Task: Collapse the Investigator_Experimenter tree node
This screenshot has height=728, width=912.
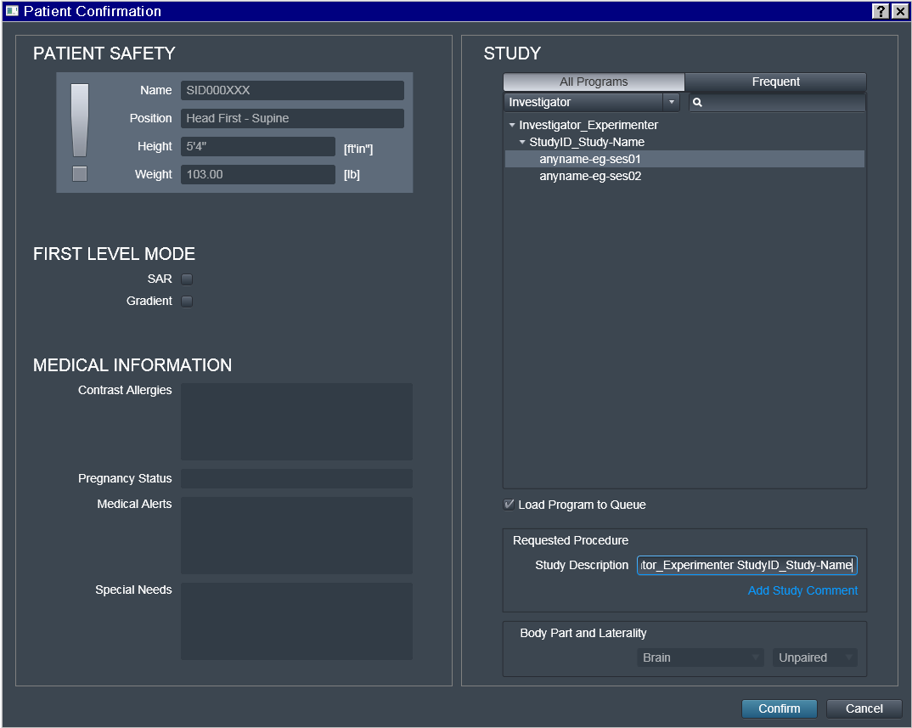Action: (x=512, y=125)
